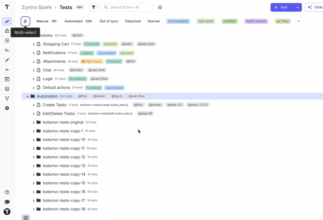Screen dimensions: 323x220
Task: Select the Multi-select icon in the toolbar
Action: coord(25,21)
